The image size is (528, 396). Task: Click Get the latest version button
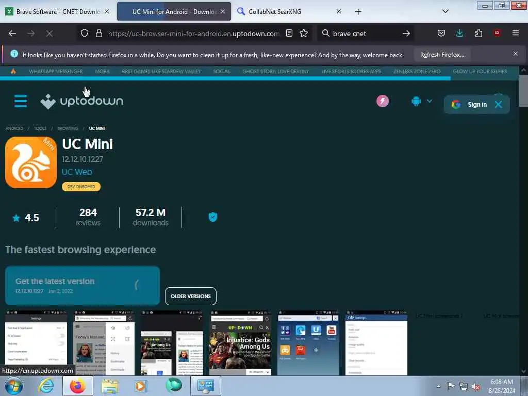82,286
